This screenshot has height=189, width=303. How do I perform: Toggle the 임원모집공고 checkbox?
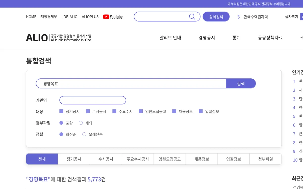[141, 111]
